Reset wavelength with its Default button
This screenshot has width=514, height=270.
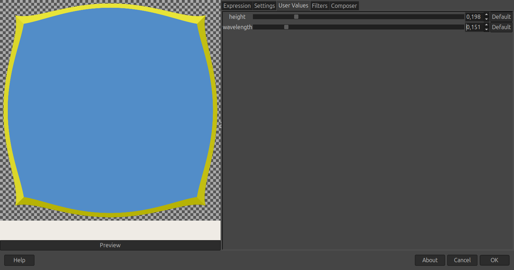501,27
